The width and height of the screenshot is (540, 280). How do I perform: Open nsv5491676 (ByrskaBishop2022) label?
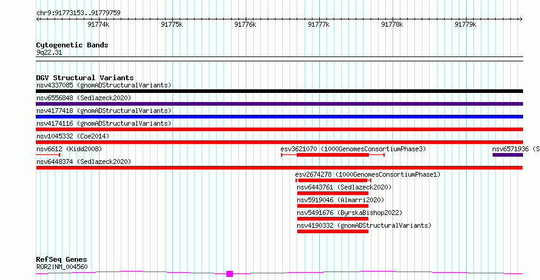pyautogui.click(x=349, y=213)
